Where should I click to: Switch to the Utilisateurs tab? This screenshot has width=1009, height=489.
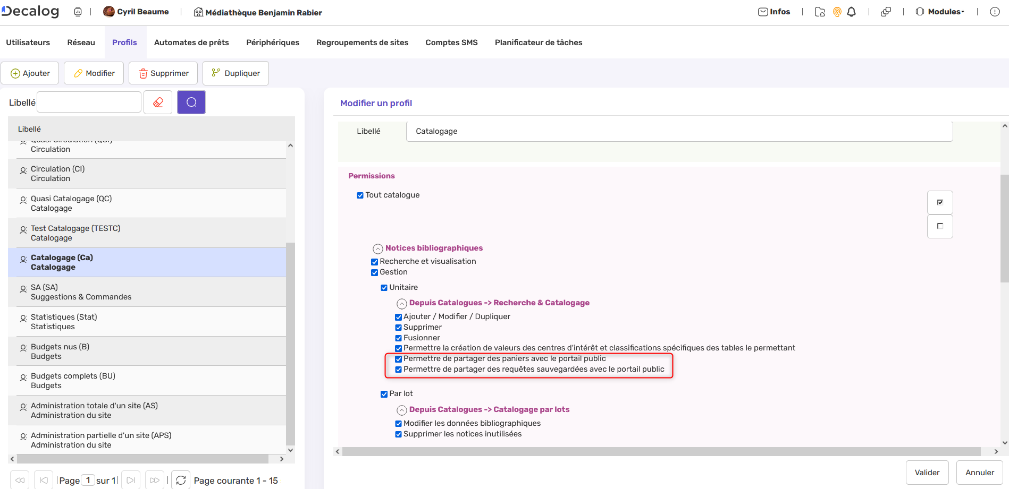pyautogui.click(x=28, y=42)
